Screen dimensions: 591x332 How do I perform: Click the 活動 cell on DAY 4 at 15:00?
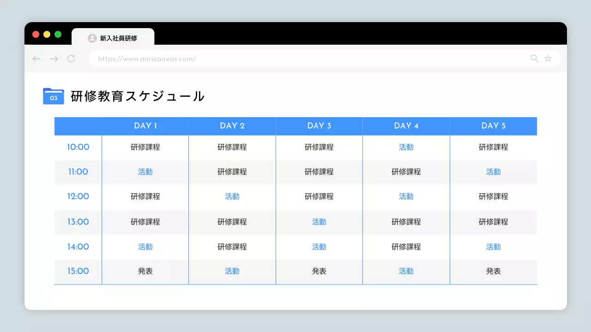(x=406, y=271)
